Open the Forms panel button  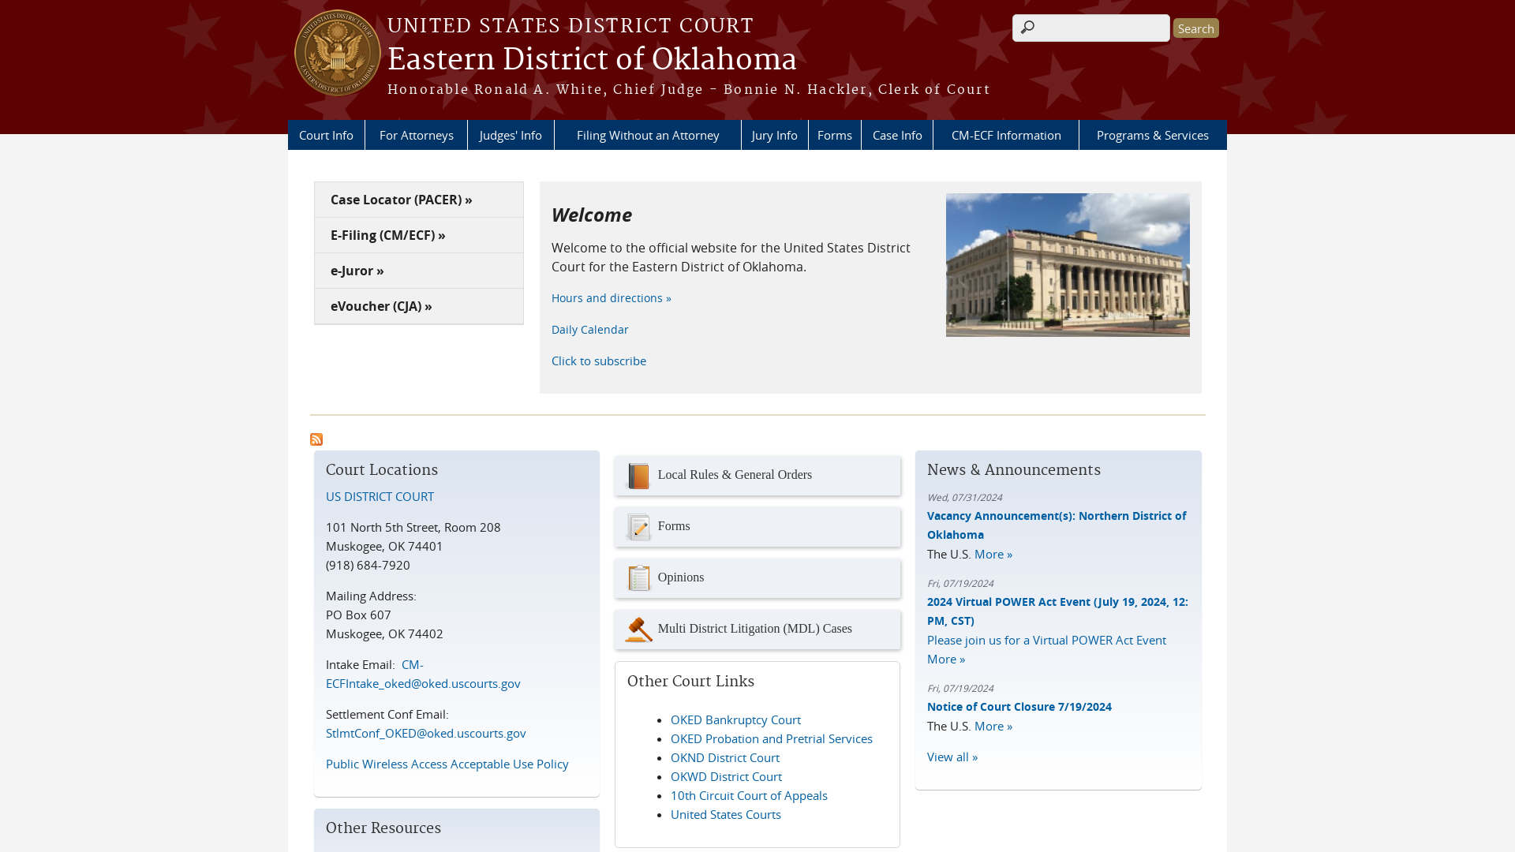757,527
